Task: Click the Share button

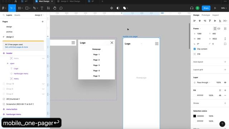Action: 206,8
